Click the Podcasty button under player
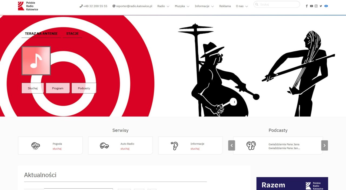The image size is (346, 190). (x=84, y=88)
